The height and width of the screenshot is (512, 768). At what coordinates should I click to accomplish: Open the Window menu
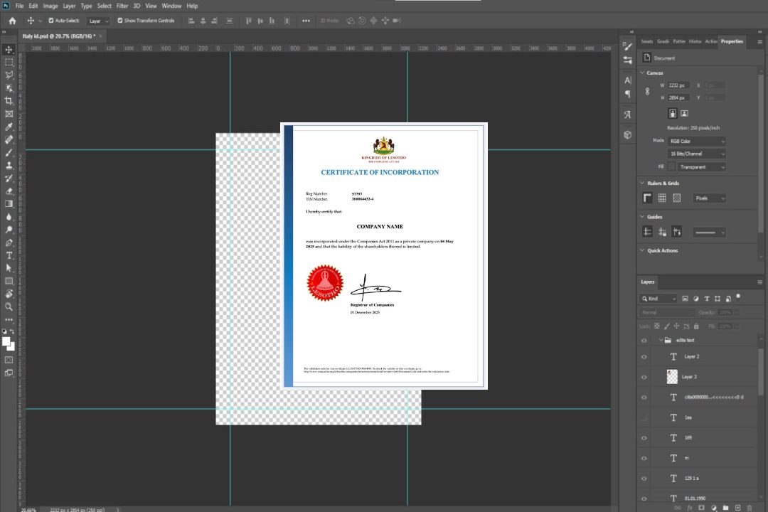click(x=171, y=6)
